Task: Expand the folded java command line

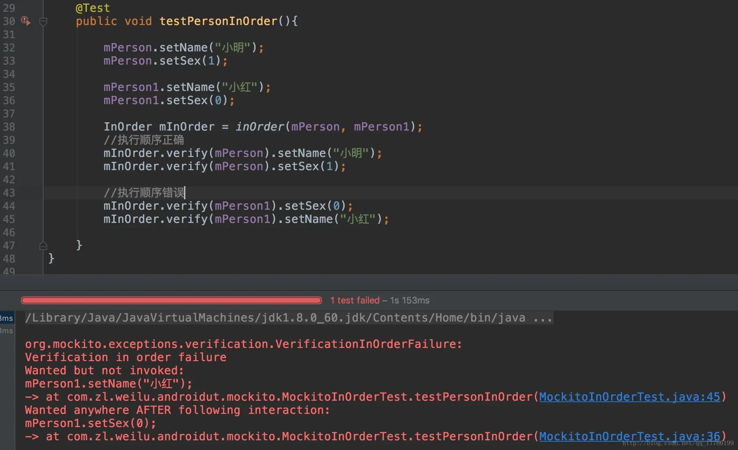Action: [x=543, y=318]
